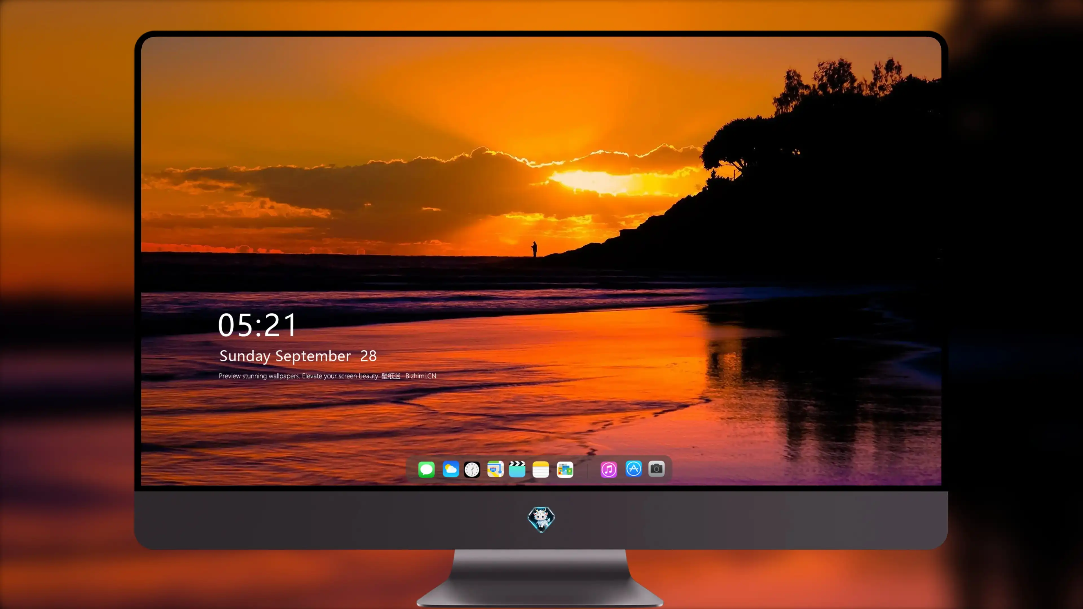This screenshot has height=609, width=1083.
Task: Open the Camera app in the dock
Action: point(656,469)
